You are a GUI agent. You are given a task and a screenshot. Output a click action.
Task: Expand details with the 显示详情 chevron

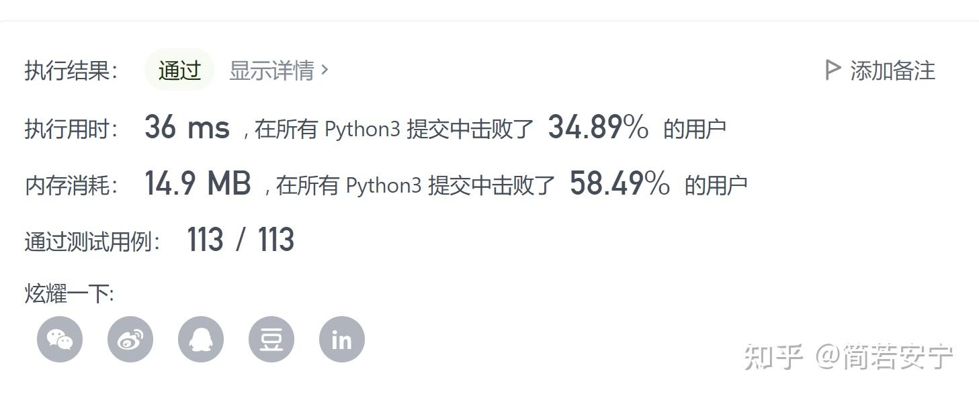(x=325, y=69)
